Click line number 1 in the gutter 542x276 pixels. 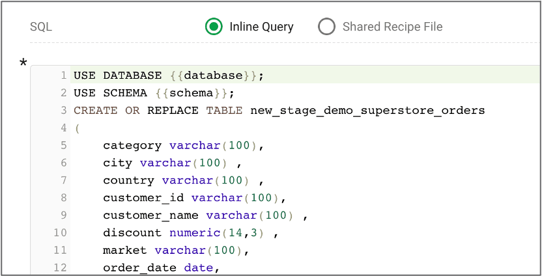click(x=63, y=76)
